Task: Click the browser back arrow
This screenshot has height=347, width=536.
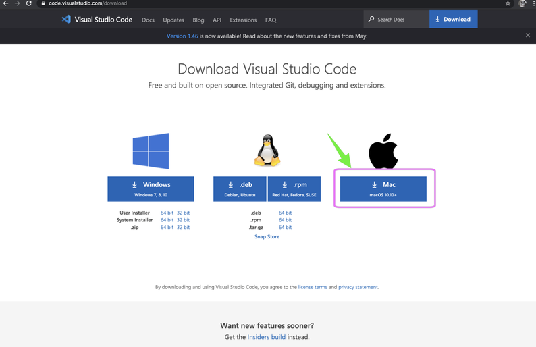Action: 6,3
